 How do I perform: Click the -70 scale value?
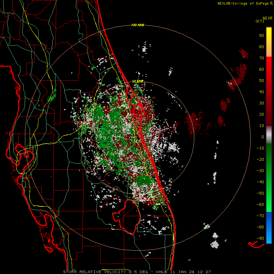260,216
